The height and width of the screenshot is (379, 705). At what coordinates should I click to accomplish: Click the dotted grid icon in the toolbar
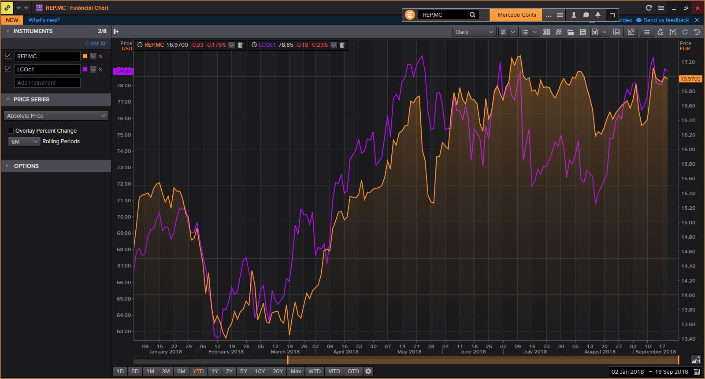point(647,32)
